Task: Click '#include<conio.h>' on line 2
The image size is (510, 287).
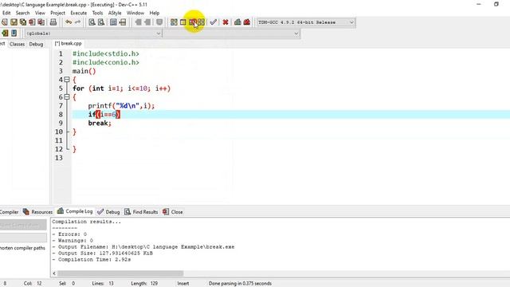Action: (106, 62)
